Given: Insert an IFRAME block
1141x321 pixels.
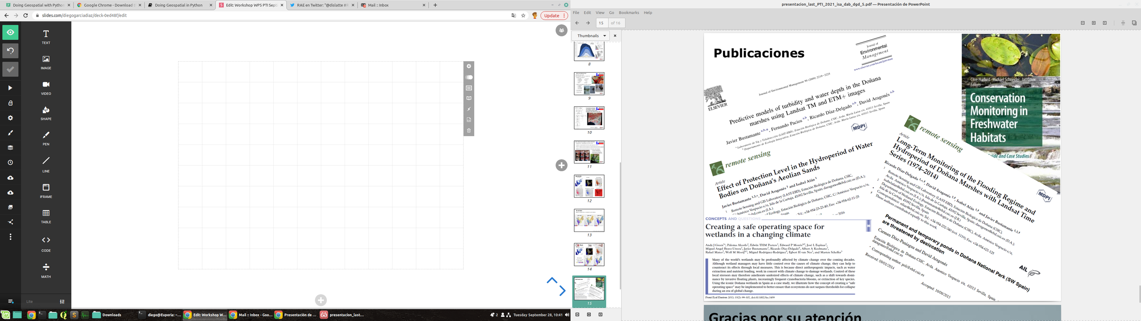Looking at the screenshot, I should pos(46,190).
